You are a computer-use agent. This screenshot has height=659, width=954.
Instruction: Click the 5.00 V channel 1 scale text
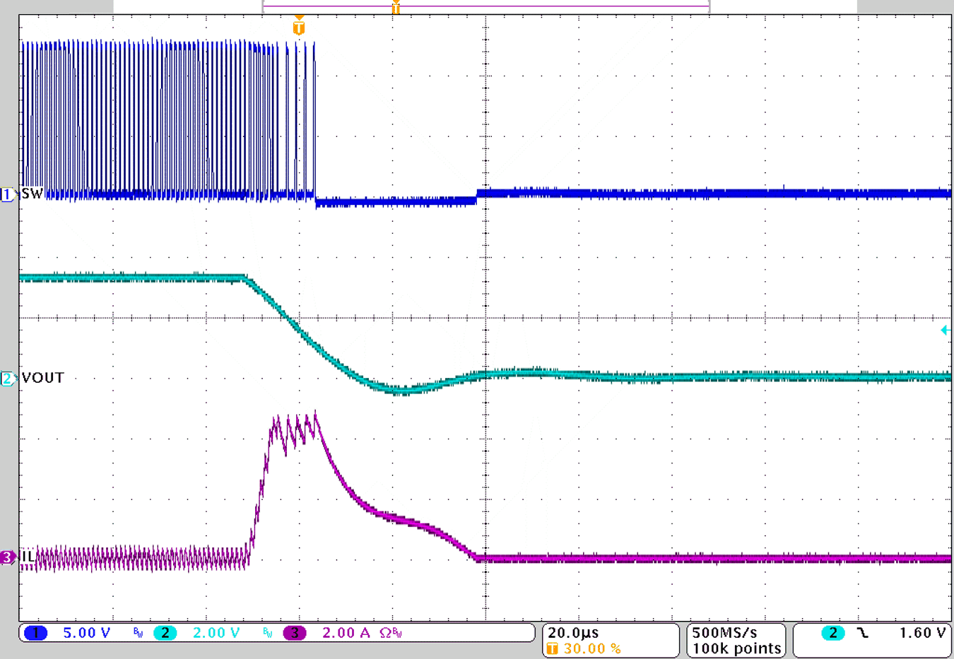(x=85, y=633)
